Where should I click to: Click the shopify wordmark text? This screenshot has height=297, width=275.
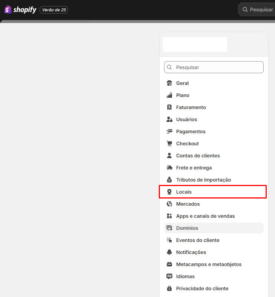pos(25,10)
